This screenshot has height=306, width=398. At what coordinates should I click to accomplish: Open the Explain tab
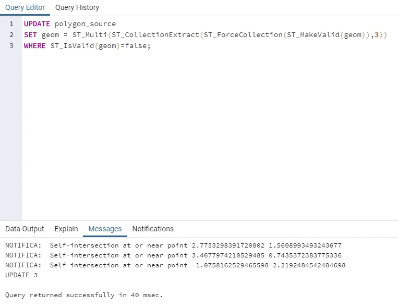(x=66, y=229)
